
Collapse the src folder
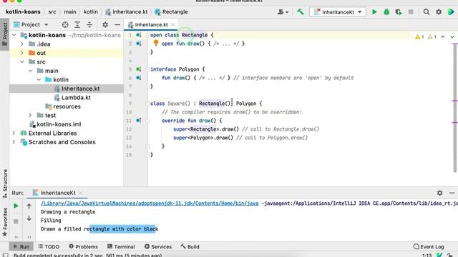[22, 62]
